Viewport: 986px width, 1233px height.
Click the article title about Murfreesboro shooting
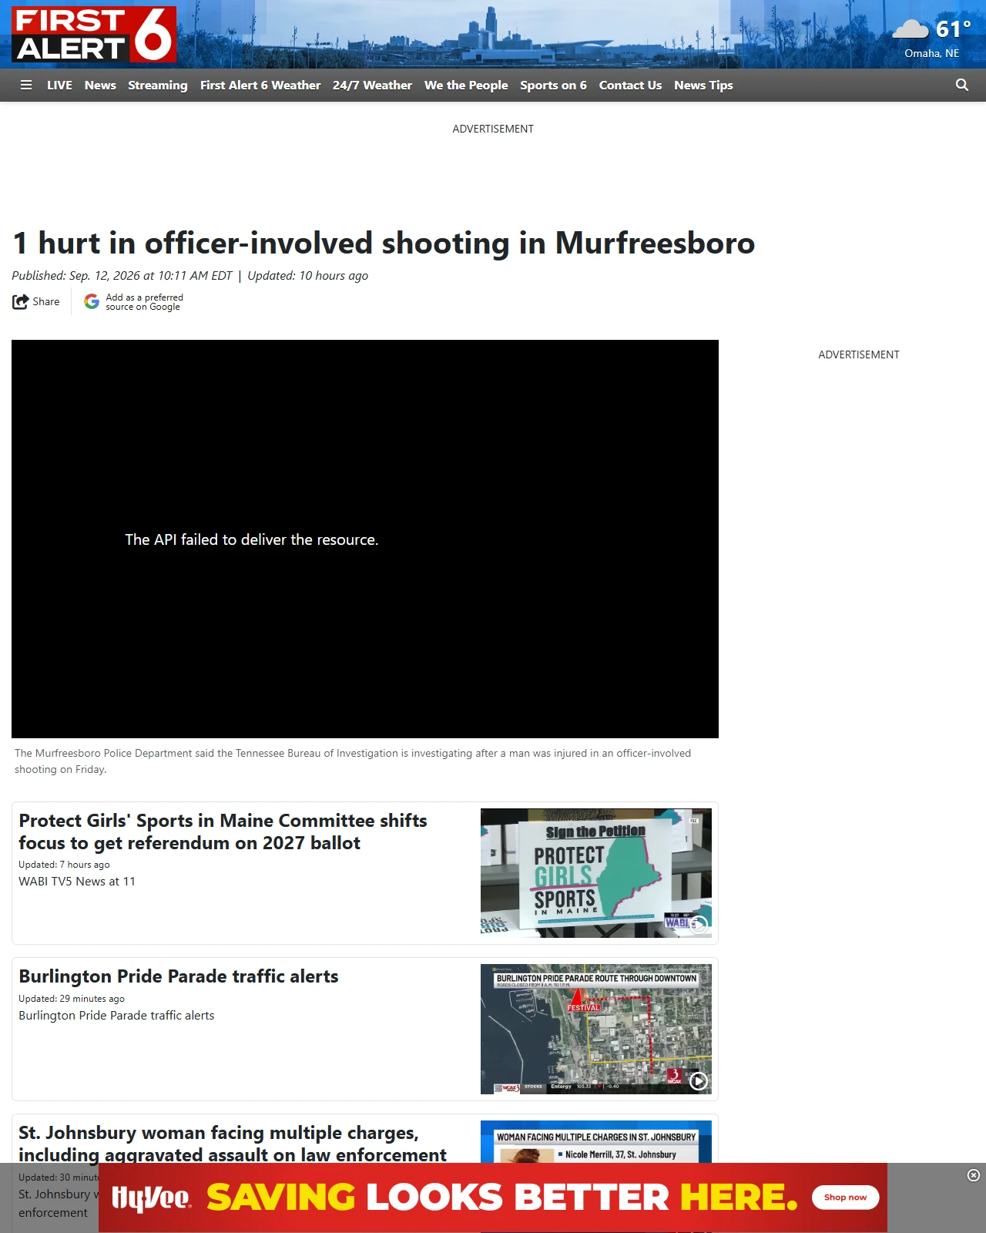[x=384, y=243]
